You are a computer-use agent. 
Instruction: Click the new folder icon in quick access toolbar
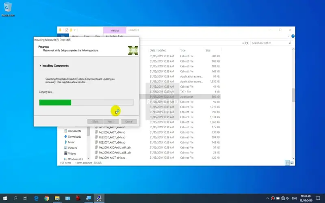pyautogui.click(x=71, y=30)
